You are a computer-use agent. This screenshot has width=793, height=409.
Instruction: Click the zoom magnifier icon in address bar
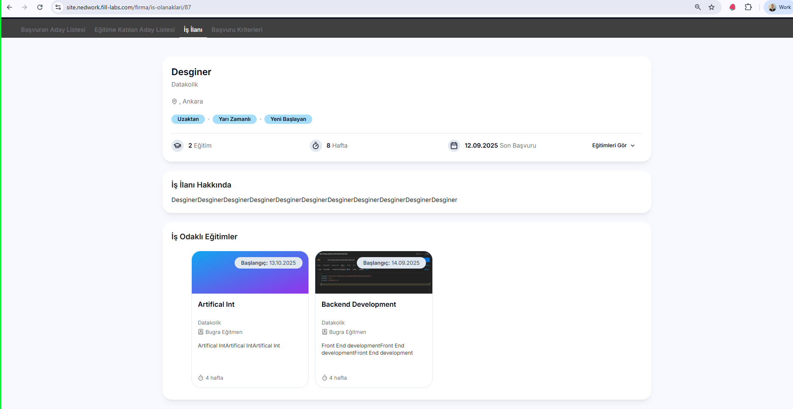coord(698,7)
